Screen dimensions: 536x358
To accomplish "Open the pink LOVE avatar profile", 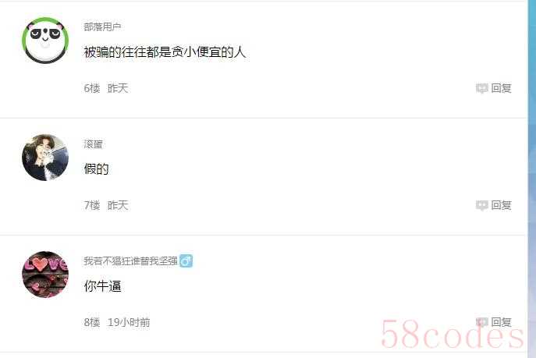I will pyautogui.click(x=45, y=275).
